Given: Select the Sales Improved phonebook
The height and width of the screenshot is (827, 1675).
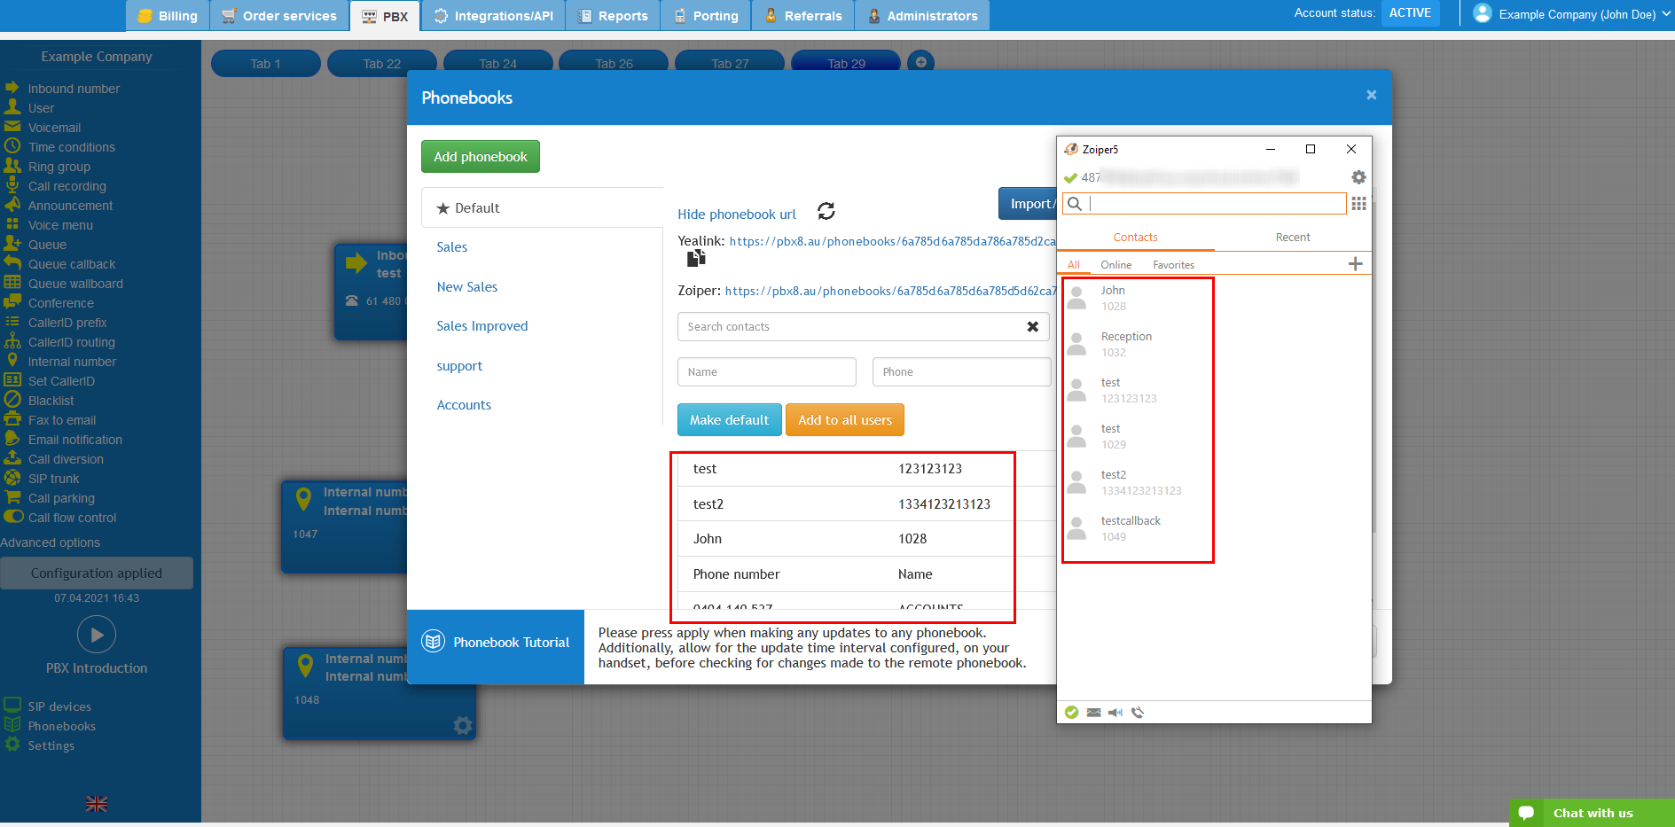Looking at the screenshot, I should (481, 326).
